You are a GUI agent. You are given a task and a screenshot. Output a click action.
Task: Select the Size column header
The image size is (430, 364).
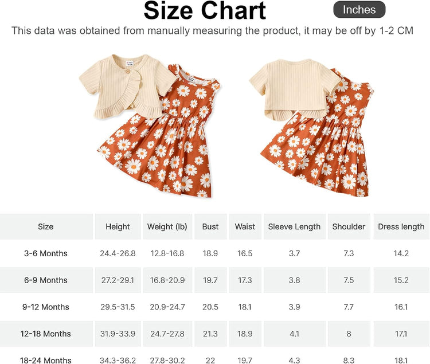click(46, 226)
